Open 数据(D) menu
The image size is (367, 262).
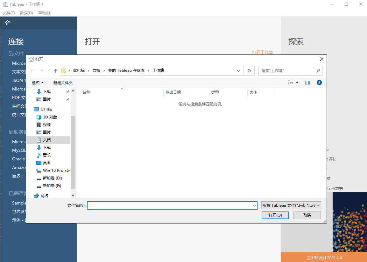(x=26, y=13)
